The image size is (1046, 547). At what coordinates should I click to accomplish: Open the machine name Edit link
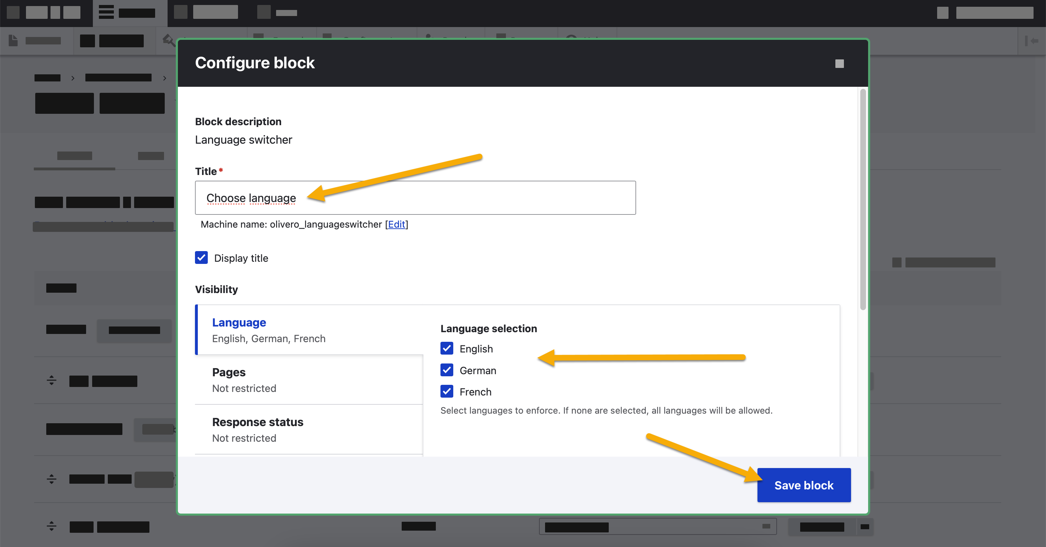coord(396,224)
